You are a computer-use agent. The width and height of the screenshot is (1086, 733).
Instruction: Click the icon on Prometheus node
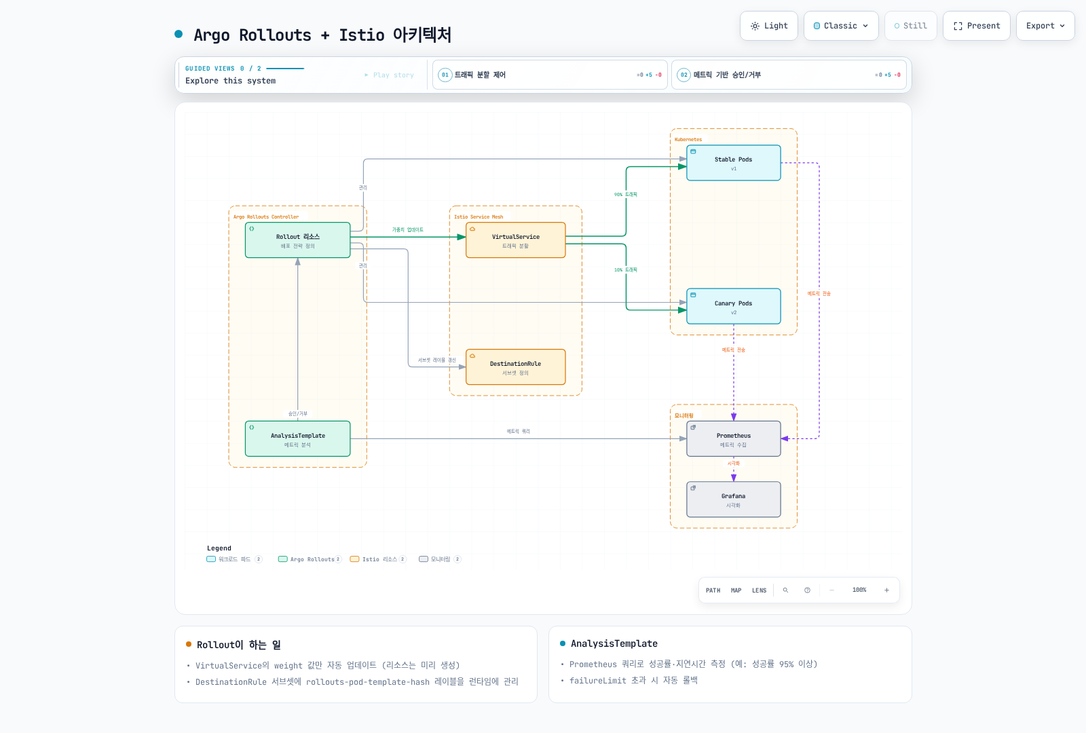(693, 428)
